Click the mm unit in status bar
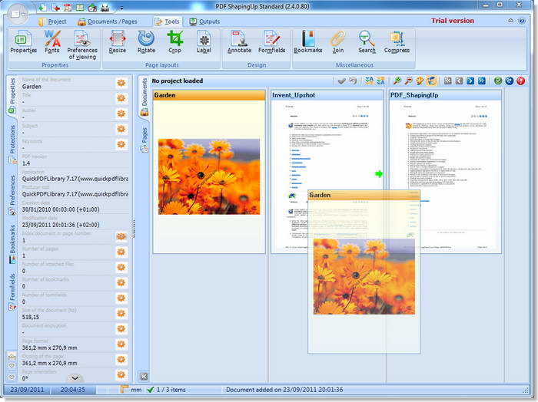This screenshot has height=402, width=538. coord(136,390)
